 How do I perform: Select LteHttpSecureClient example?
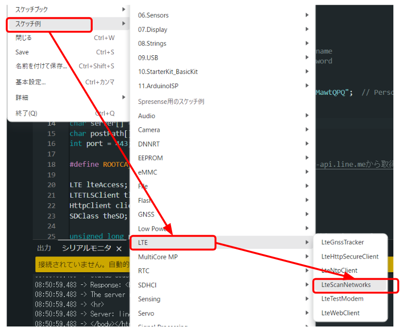350,256
